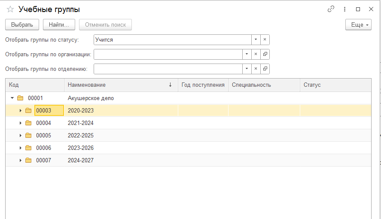Clear the status filter field
This screenshot has height=219, width=381.
[x=265, y=40]
